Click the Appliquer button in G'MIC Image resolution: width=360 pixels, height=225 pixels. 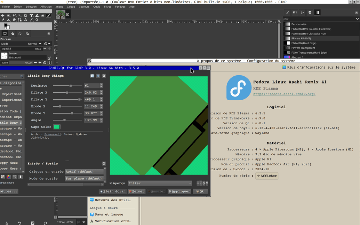click(179, 191)
